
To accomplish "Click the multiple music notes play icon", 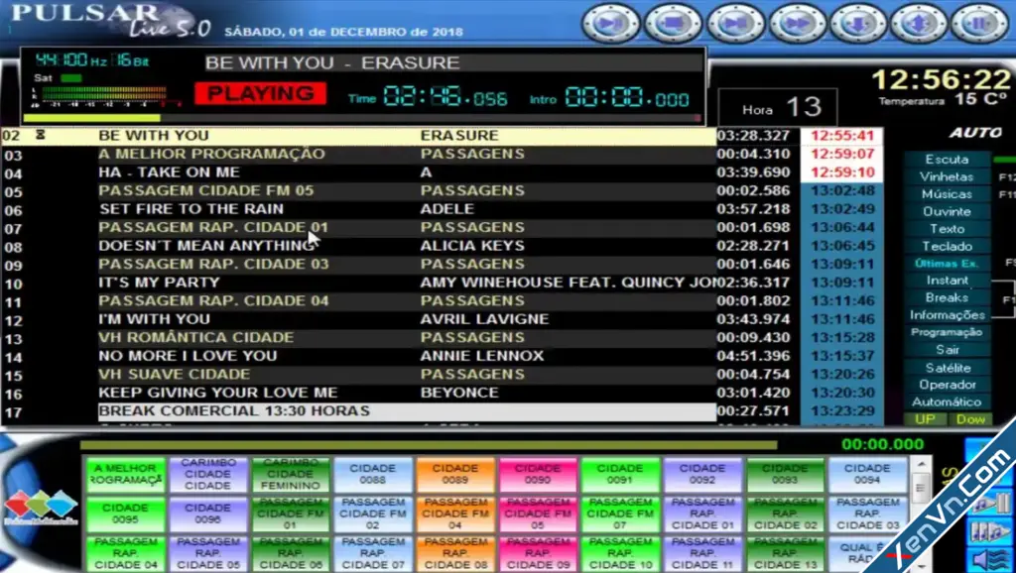I will point(989,532).
